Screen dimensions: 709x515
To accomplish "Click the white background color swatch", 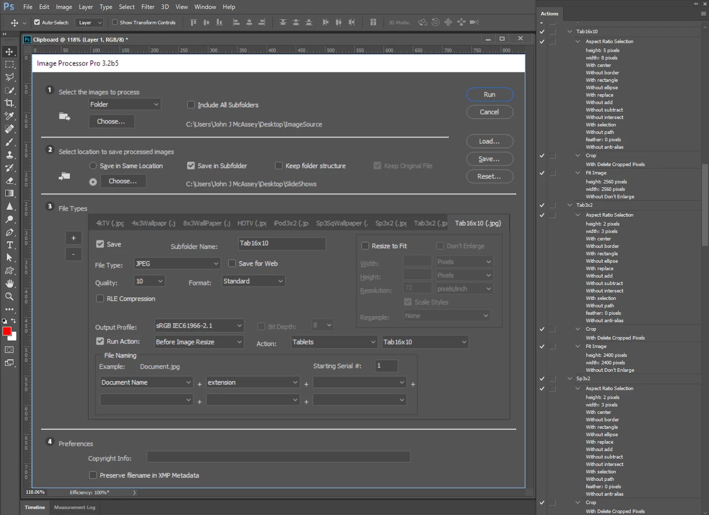I will [x=13, y=337].
